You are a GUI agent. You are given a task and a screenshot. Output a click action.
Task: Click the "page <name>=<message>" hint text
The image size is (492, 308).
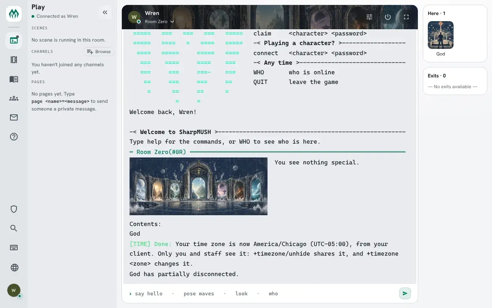point(60,101)
